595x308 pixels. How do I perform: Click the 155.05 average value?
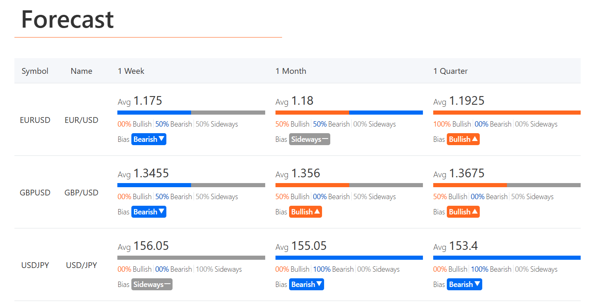309,246
